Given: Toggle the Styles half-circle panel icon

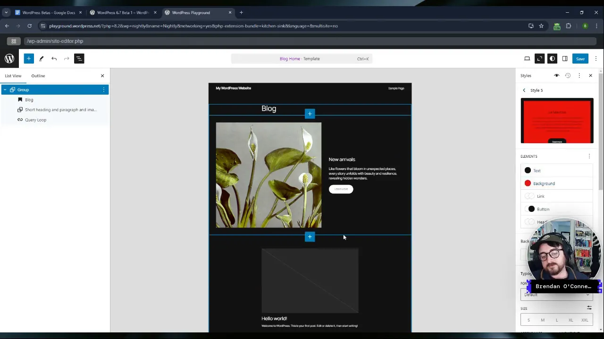Looking at the screenshot, I should (x=552, y=58).
